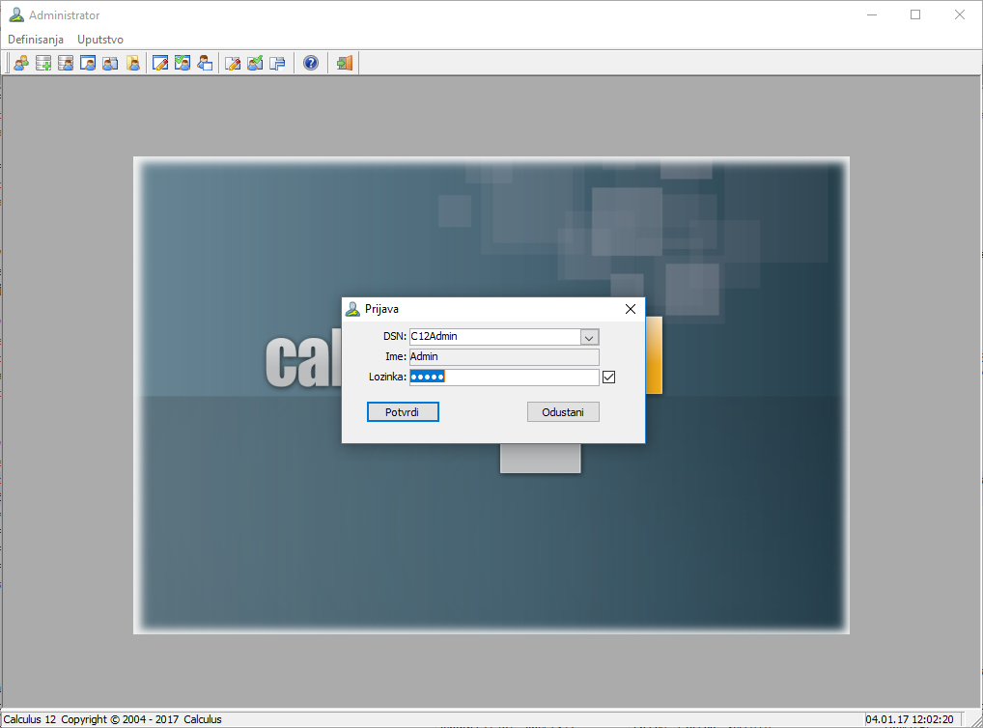The image size is (983, 728).
Task: Click the database with green plus icon
Action: [42, 64]
